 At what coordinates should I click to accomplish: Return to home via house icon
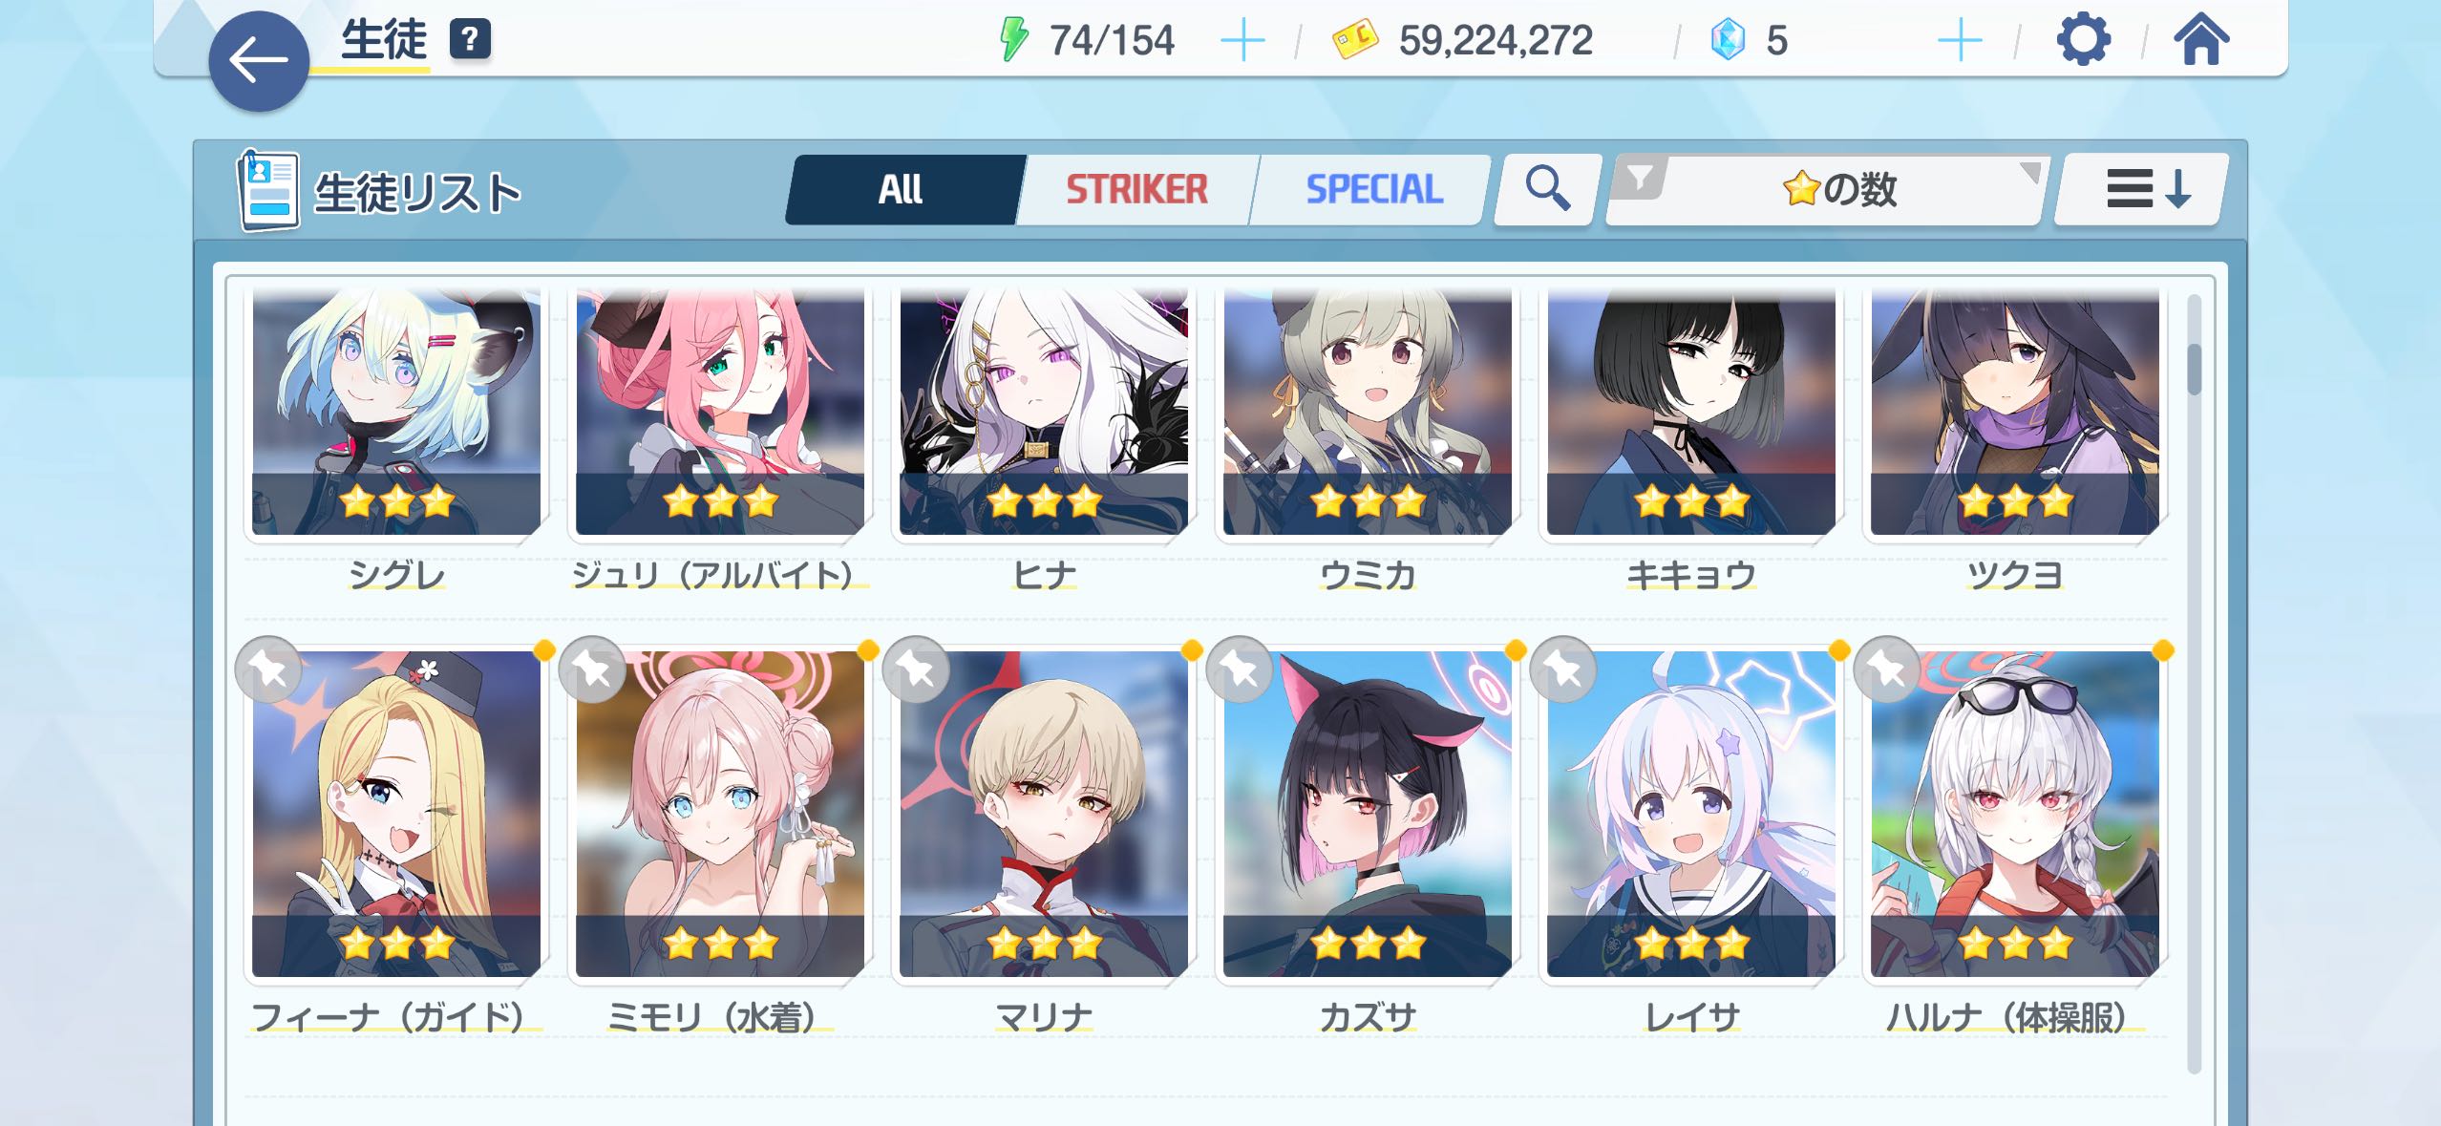2201,41
